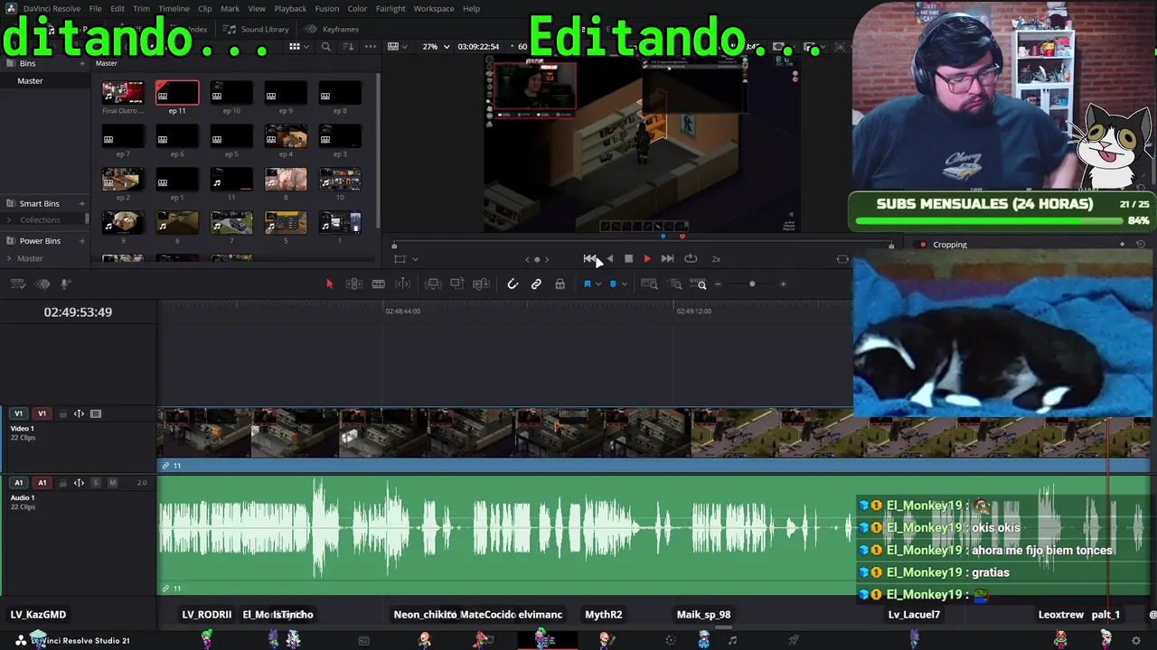Play the timeline forward
The image size is (1157, 650).
[x=647, y=259]
